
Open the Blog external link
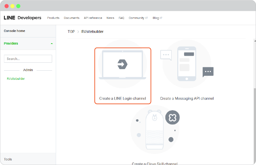[x=157, y=18]
